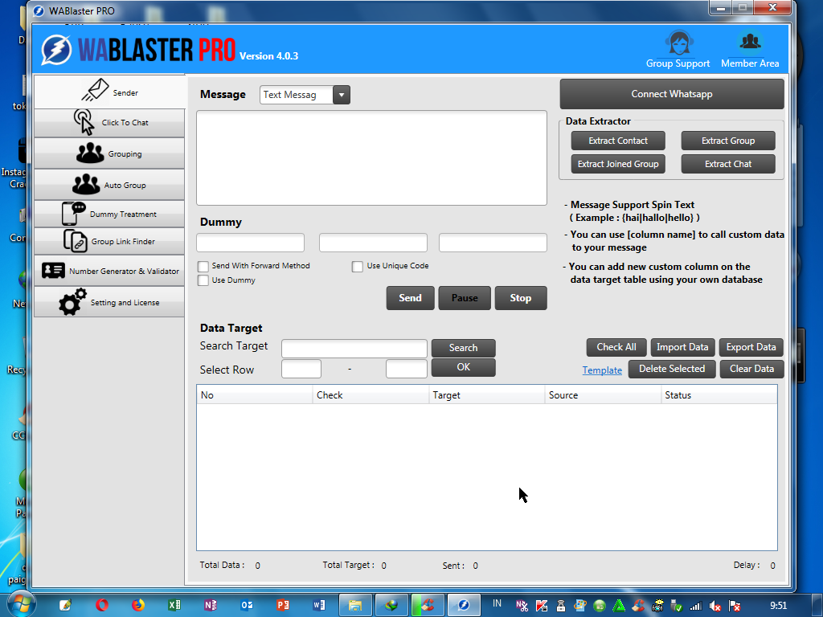Viewport: 823px width, 617px height.
Task: Open the Windows Start menu
Action: (20, 605)
